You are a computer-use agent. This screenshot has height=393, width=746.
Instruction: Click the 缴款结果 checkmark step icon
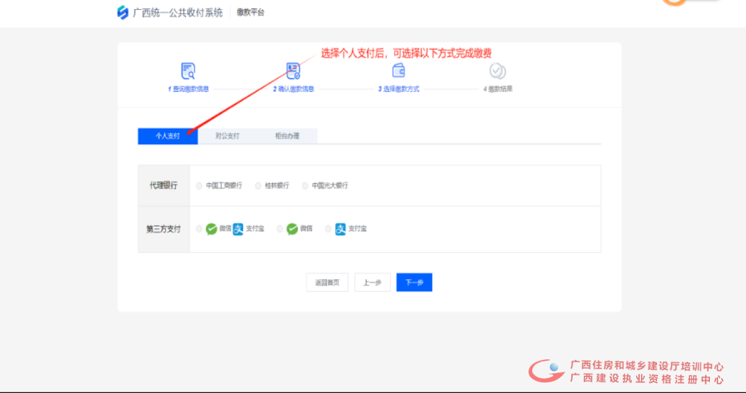[497, 70]
